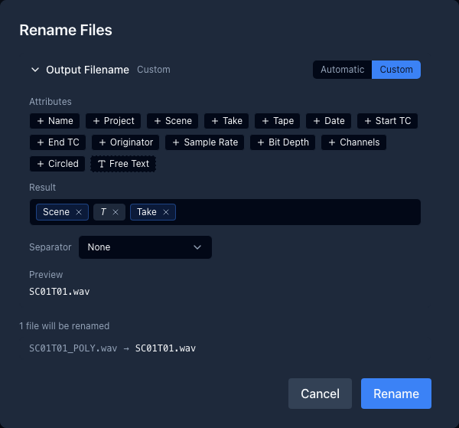Confirm with the Rename button
The width and height of the screenshot is (459, 428).
[396, 394]
